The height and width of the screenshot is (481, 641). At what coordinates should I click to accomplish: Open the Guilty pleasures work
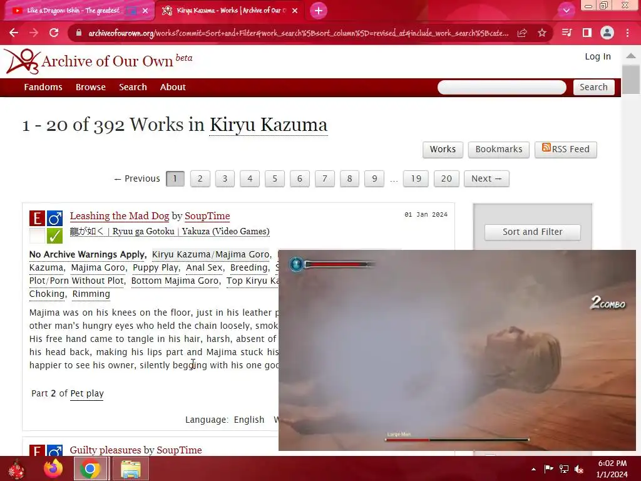[x=106, y=450]
